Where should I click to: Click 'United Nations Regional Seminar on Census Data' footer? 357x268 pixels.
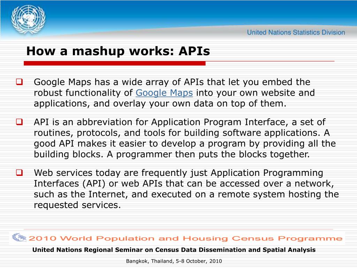(x=174, y=250)
